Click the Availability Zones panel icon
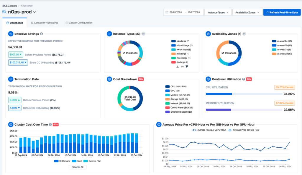Screen dimensions: 302x175 pyautogui.click(x=209, y=34)
